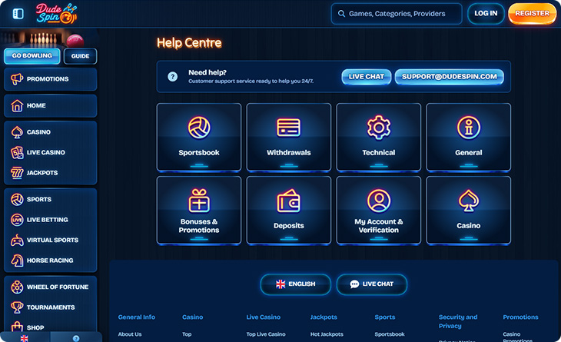Select the Deposits wallet tile
The height and width of the screenshot is (342, 561).
289,210
